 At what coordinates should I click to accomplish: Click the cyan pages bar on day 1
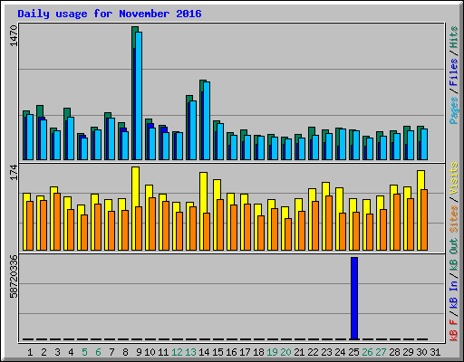(30, 137)
